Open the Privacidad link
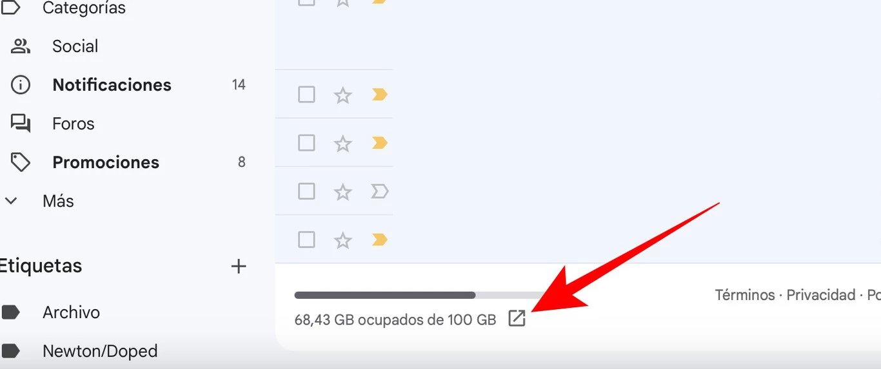The height and width of the screenshot is (369, 881). click(821, 295)
